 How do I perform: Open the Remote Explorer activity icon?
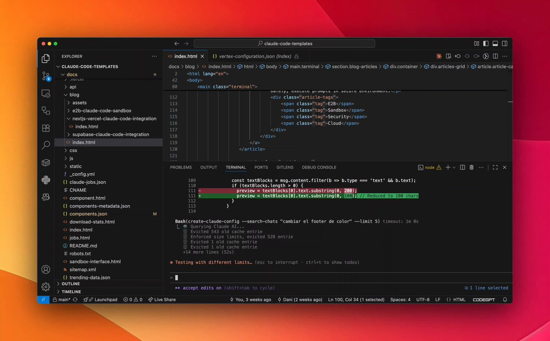46,93
